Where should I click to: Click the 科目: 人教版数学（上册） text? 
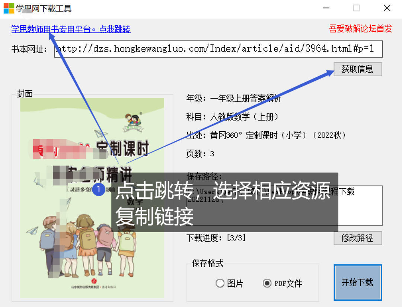(232, 117)
